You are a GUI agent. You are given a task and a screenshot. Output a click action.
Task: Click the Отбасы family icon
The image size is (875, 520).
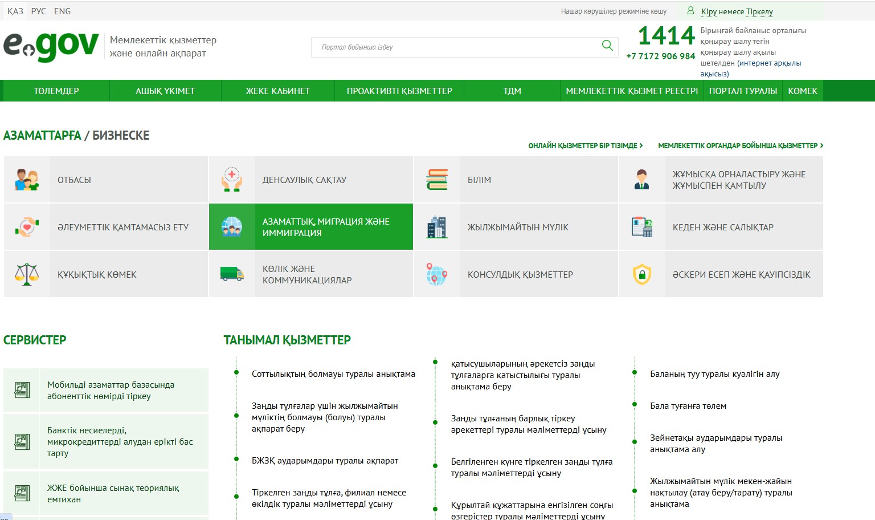click(27, 180)
